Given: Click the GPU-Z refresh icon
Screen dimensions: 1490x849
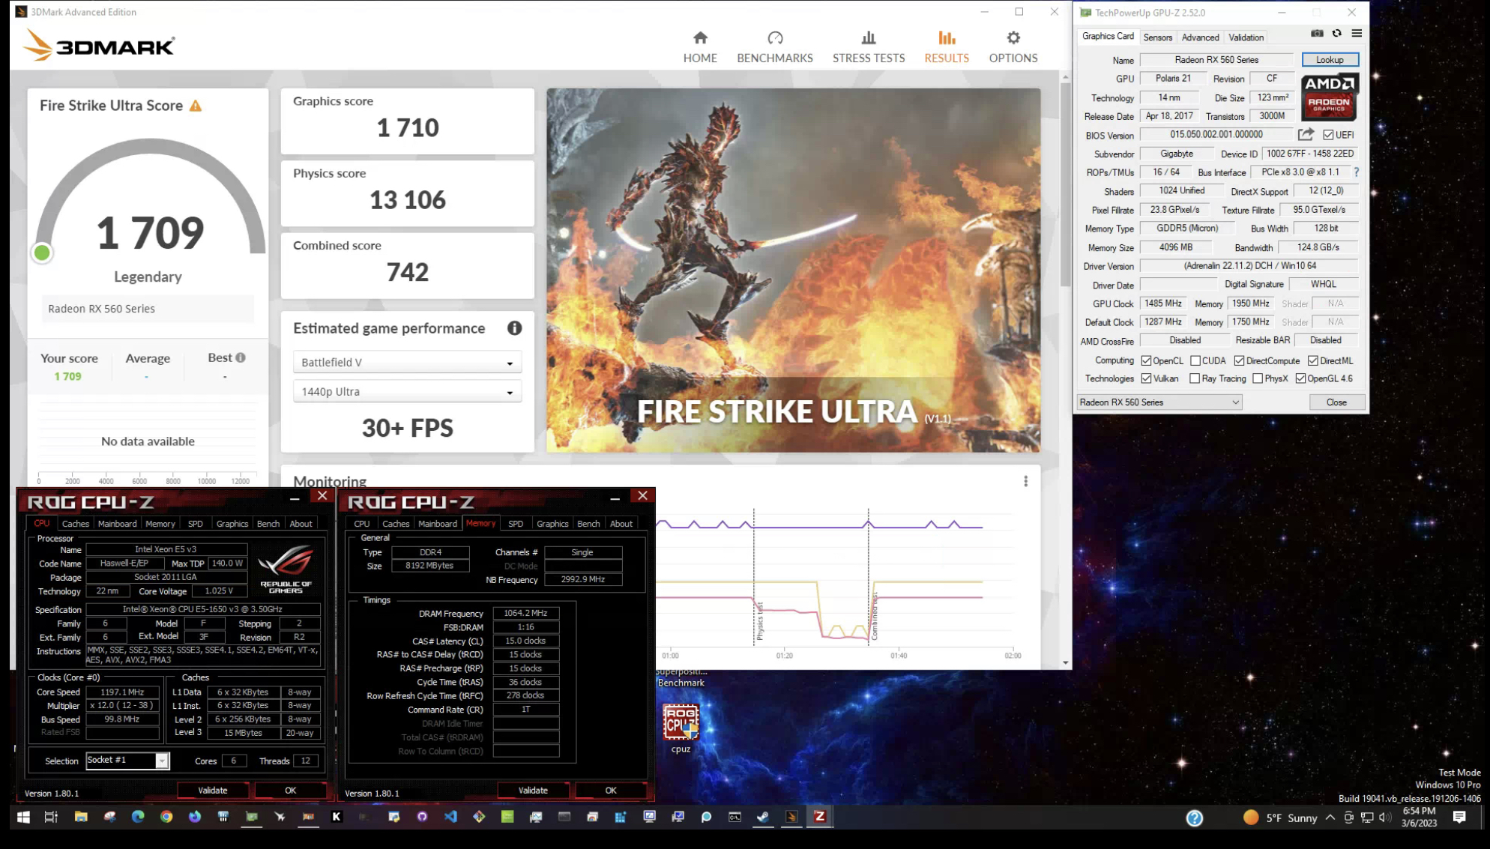Looking at the screenshot, I should pyautogui.click(x=1336, y=34).
